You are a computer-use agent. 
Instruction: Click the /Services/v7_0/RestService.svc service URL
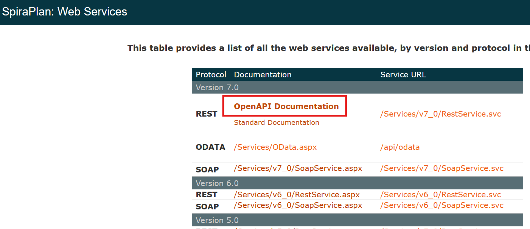pos(440,114)
